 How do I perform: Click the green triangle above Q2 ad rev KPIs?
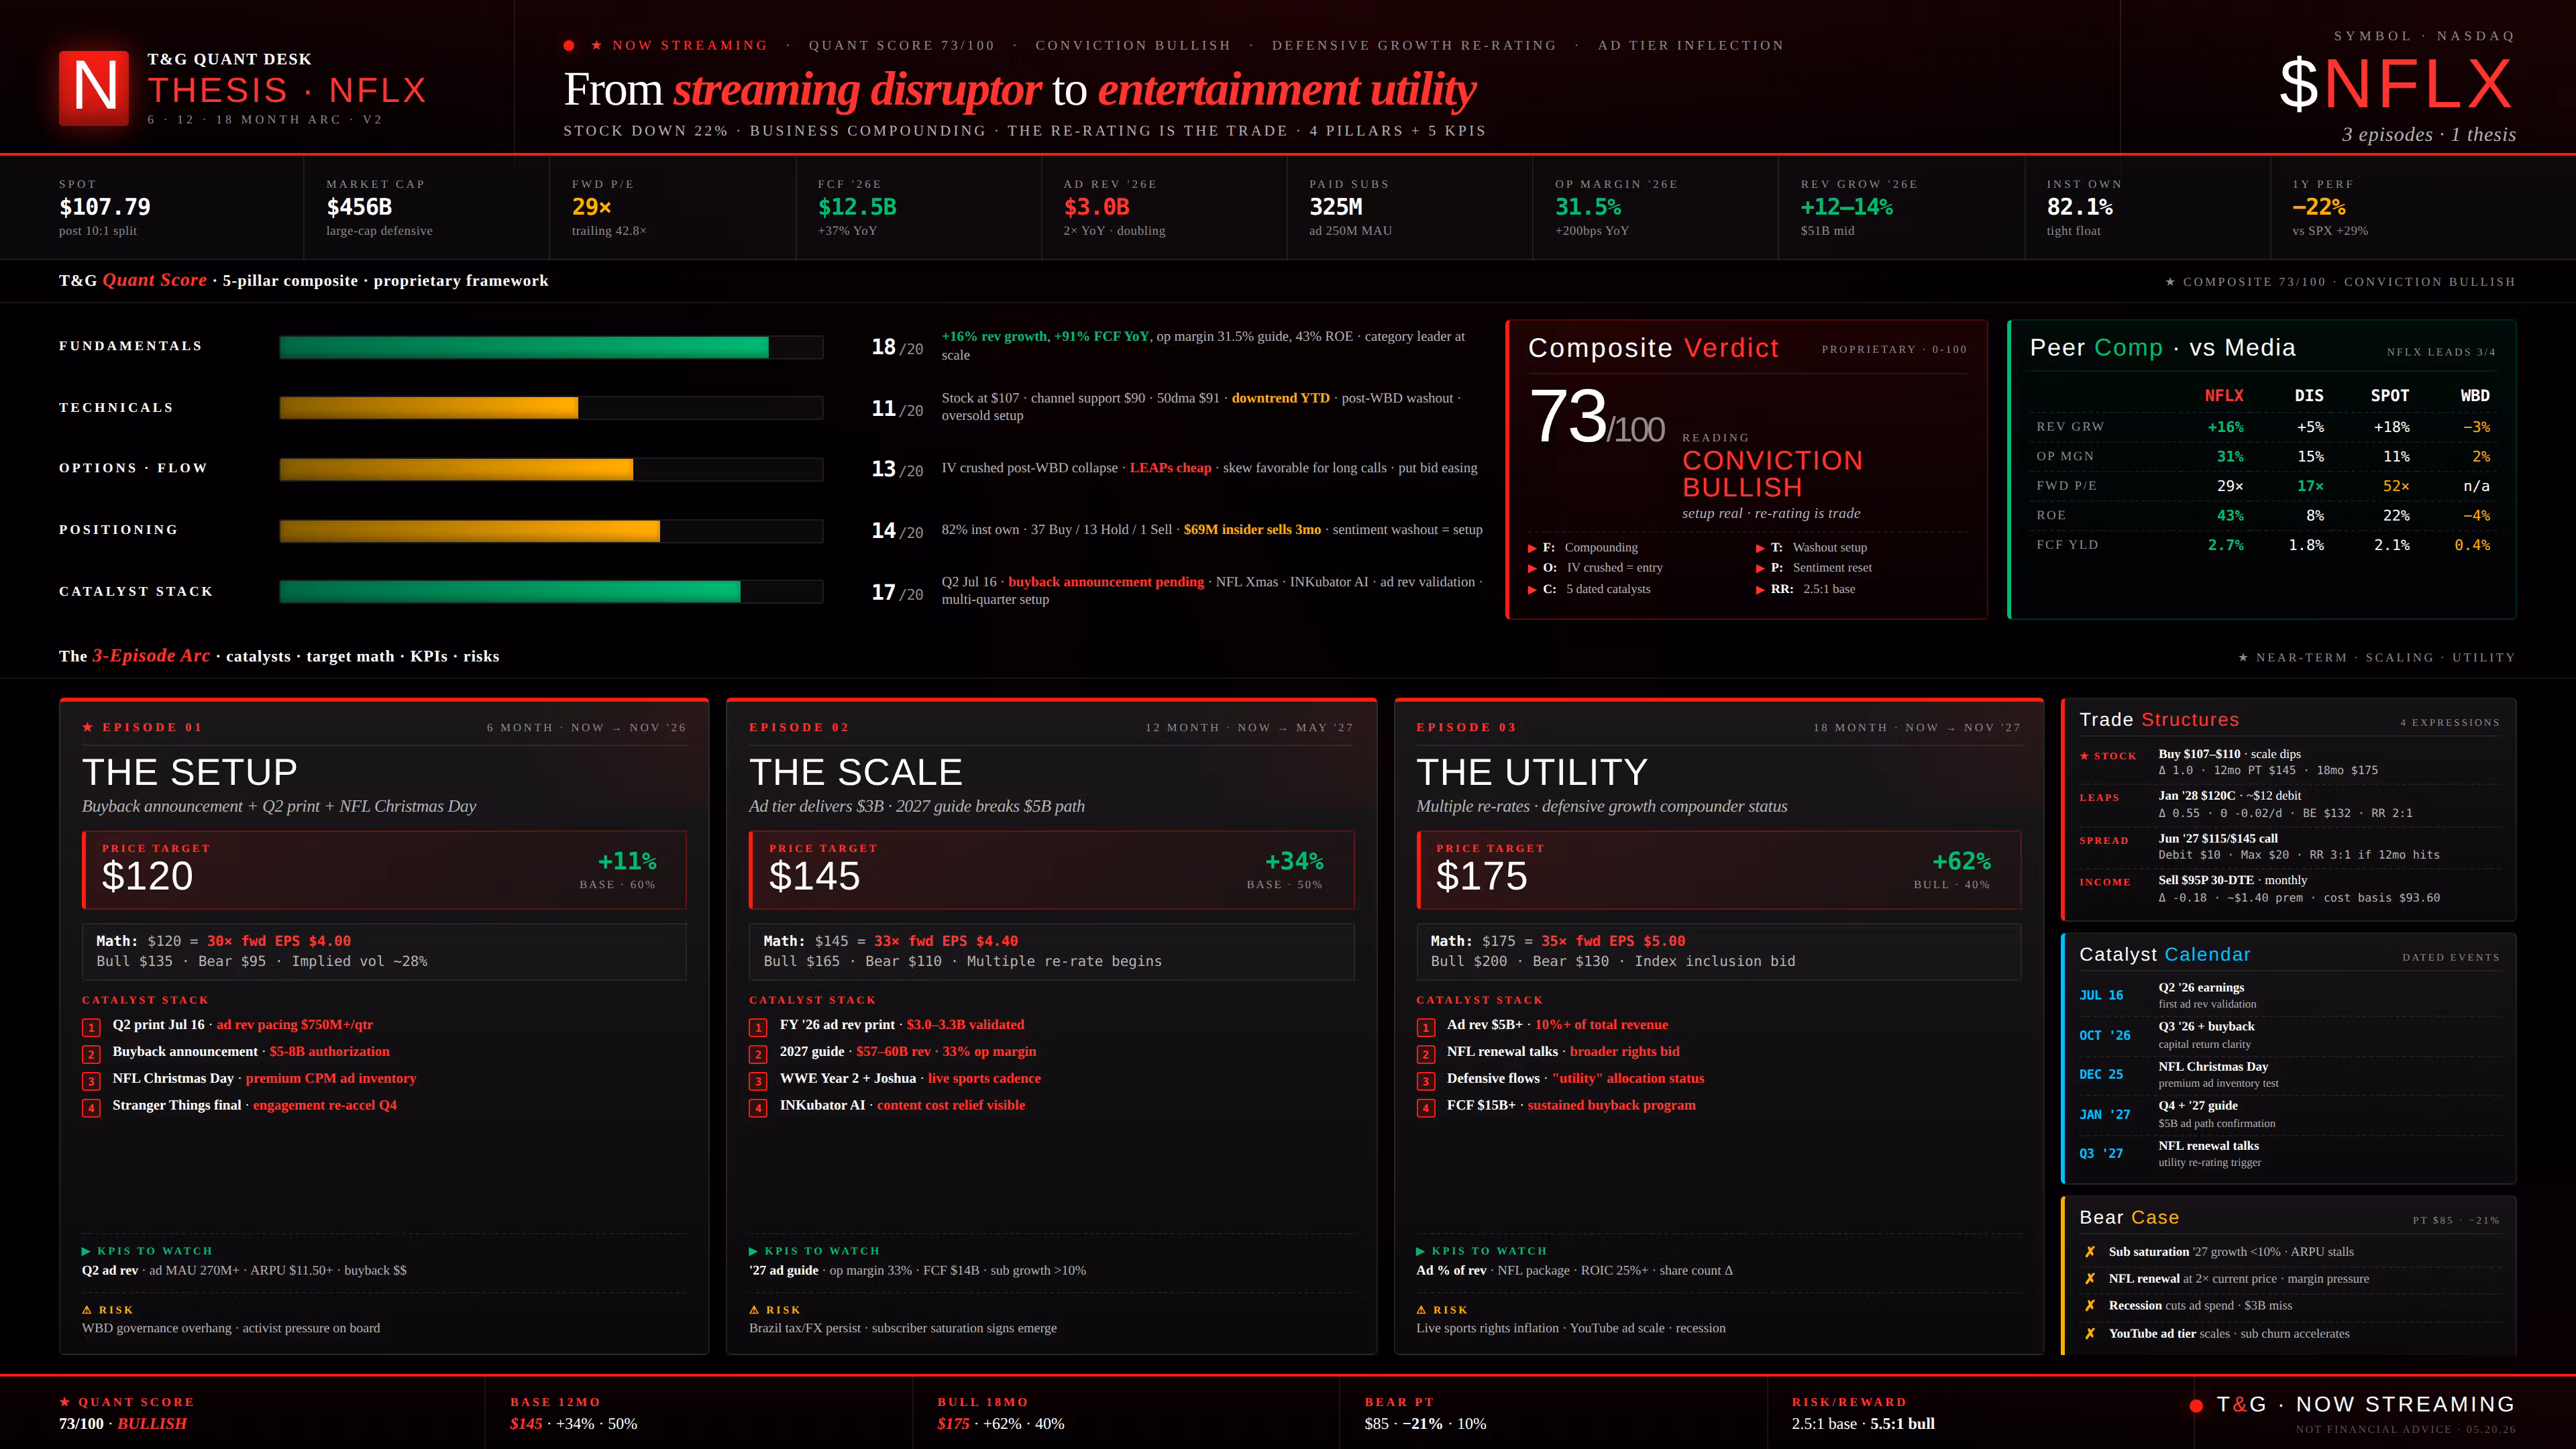click(86, 1251)
